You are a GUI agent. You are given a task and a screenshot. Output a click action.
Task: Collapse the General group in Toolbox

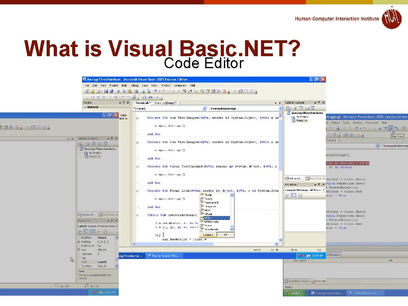pyautogui.click(x=85, y=107)
